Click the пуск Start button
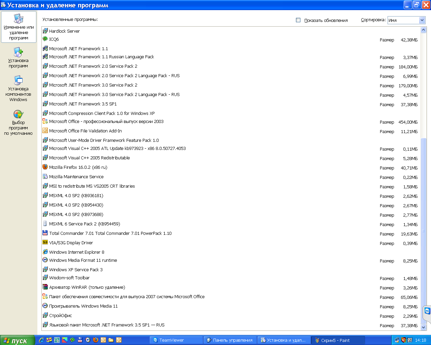431x345 pixels. tap(17, 340)
